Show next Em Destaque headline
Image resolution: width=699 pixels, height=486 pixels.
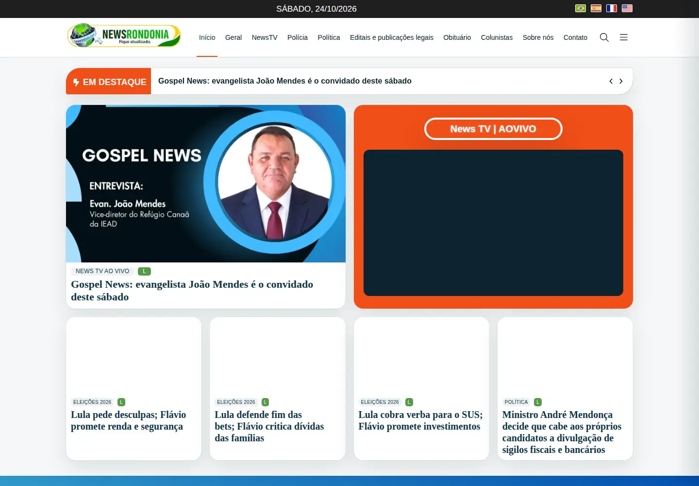pos(621,81)
